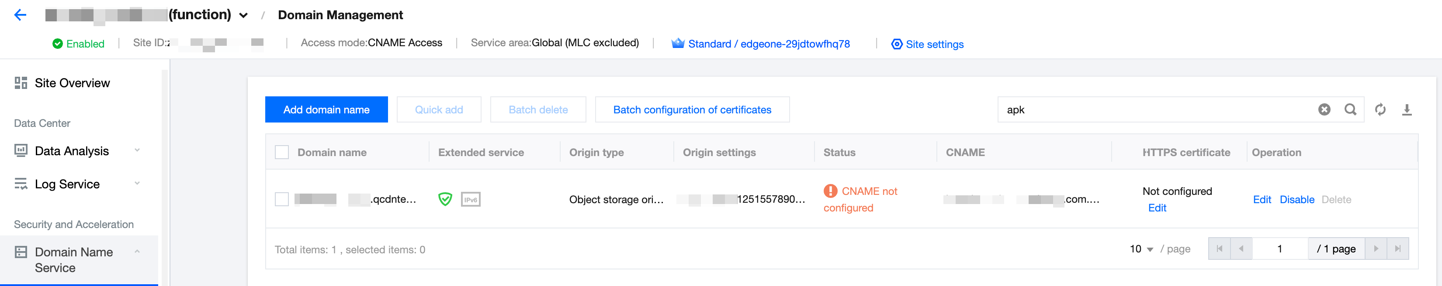This screenshot has height=286, width=1442.
Task: Open Site settings link
Action: tap(934, 44)
